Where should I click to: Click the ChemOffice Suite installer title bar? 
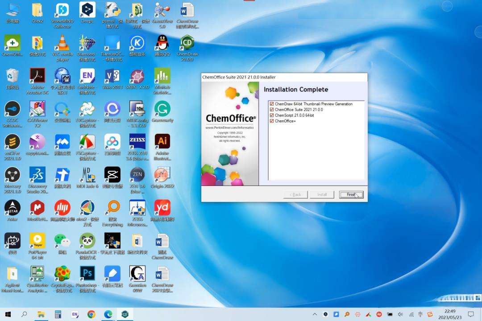click(x=284, y=77)
